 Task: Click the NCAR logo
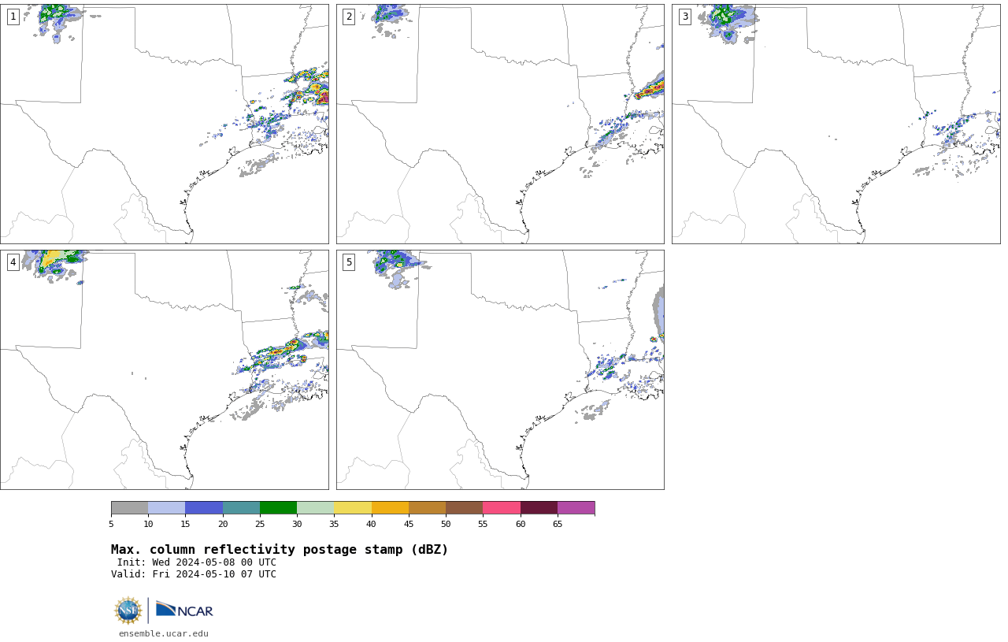click(x=184, y=610)
